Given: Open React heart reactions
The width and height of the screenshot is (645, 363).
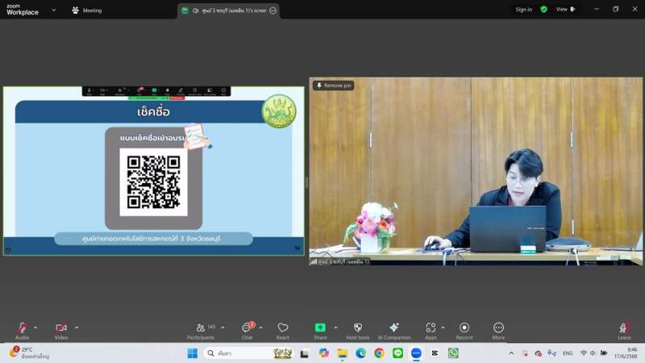Looking at the screenshot, I should coord(283,331).
